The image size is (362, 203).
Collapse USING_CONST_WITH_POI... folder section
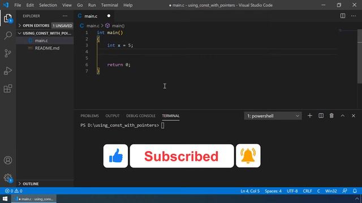[45, 33]
